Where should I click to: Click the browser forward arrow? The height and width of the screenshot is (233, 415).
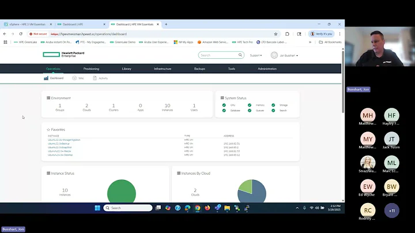[13, 34]
